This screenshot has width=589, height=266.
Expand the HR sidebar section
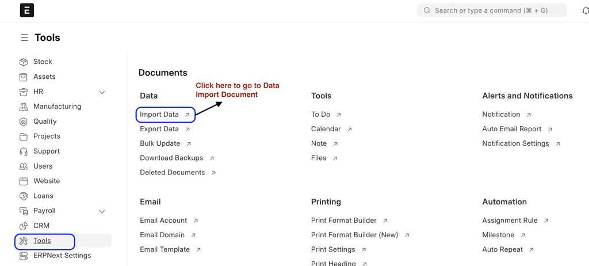pos(102,92)
